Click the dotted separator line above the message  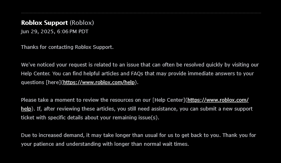pyautogui.click(x=141, y=13)
